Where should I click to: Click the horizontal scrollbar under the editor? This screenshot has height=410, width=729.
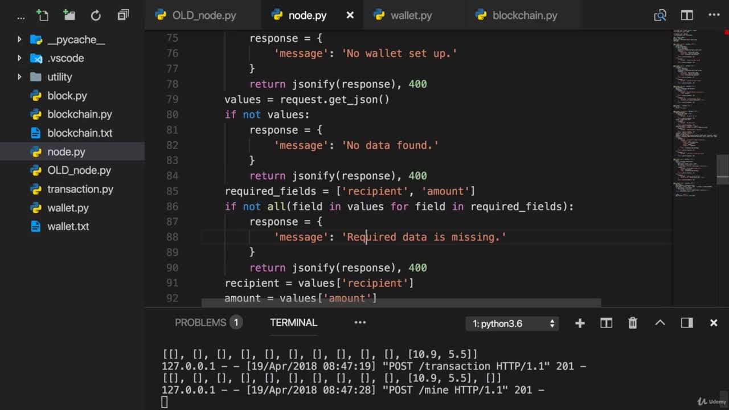tap(401, 303)
